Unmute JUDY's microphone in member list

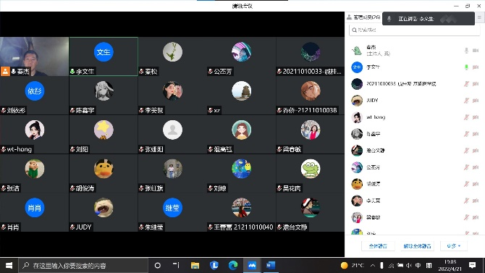point(466,101)
